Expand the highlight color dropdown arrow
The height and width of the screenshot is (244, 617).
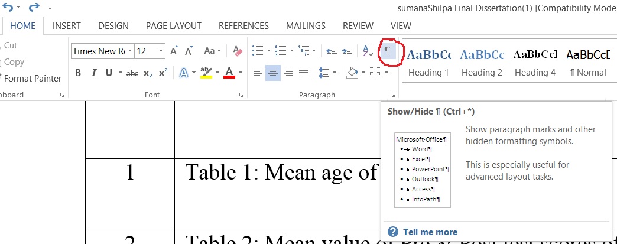[217, 73]
